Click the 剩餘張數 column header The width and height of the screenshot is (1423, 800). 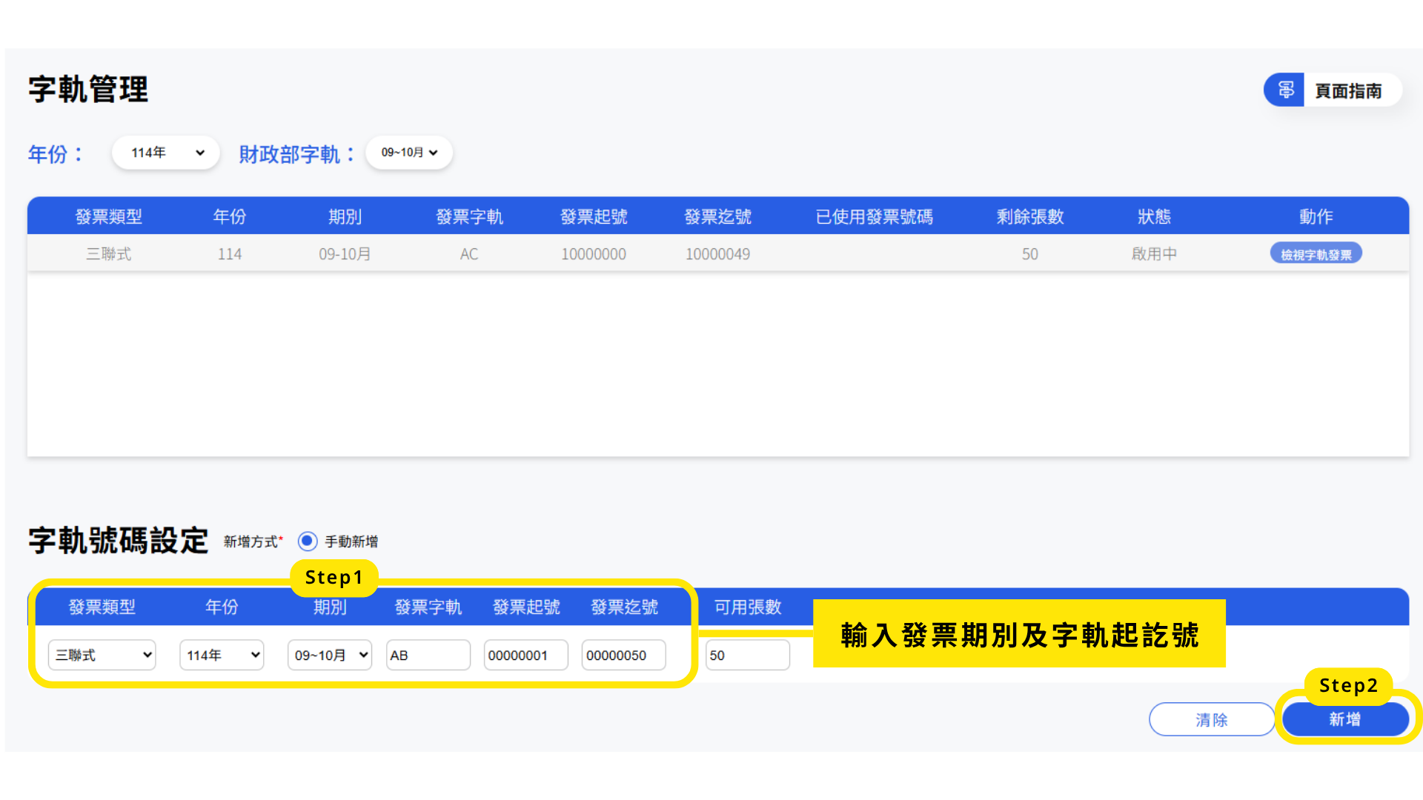pos(1029,216)
